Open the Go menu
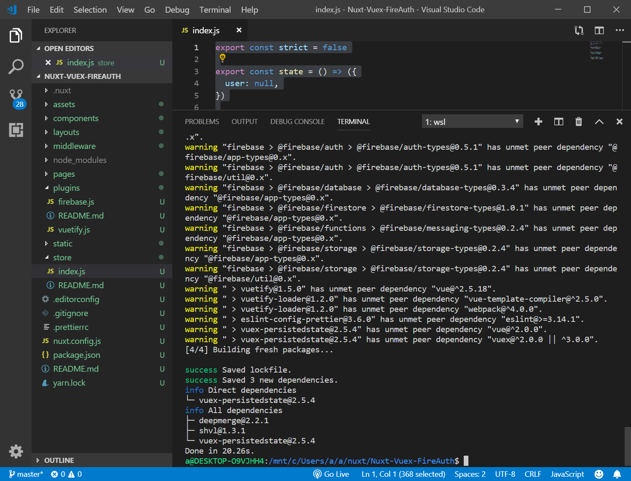631x481 pixels. [150, 10]
